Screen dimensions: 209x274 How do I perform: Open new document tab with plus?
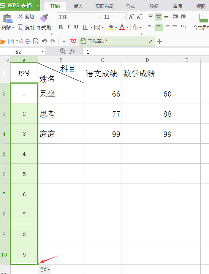pos(160,41)
